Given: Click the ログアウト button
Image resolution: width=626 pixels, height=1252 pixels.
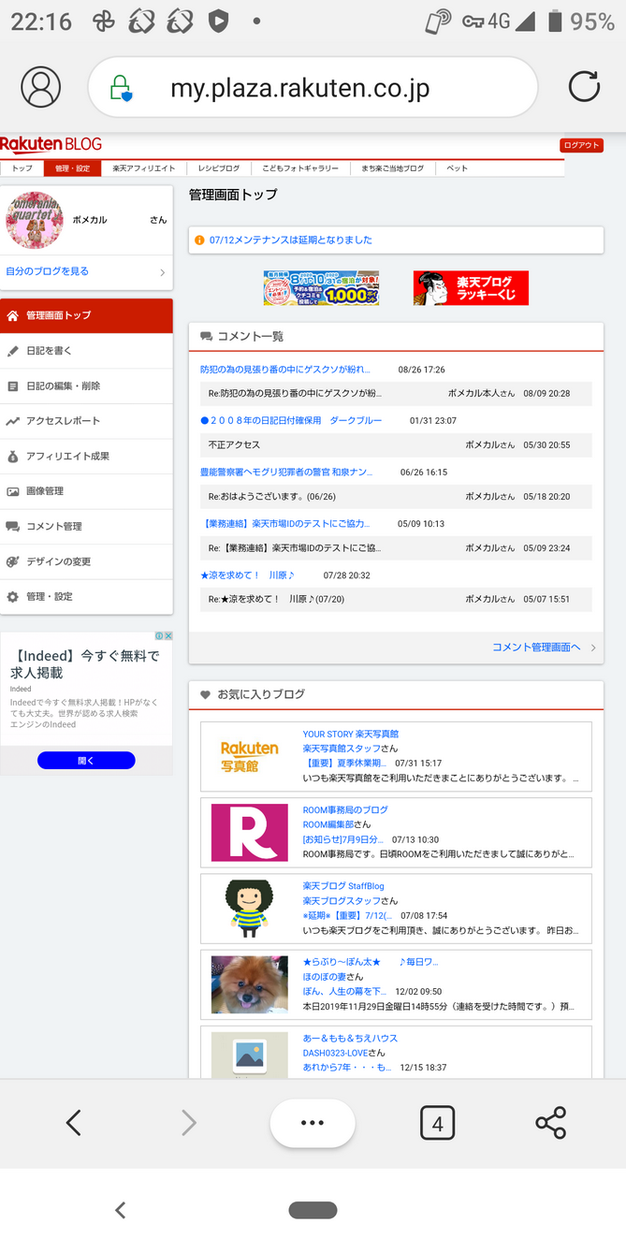Looking at the screenshot, I should point(581,145).
